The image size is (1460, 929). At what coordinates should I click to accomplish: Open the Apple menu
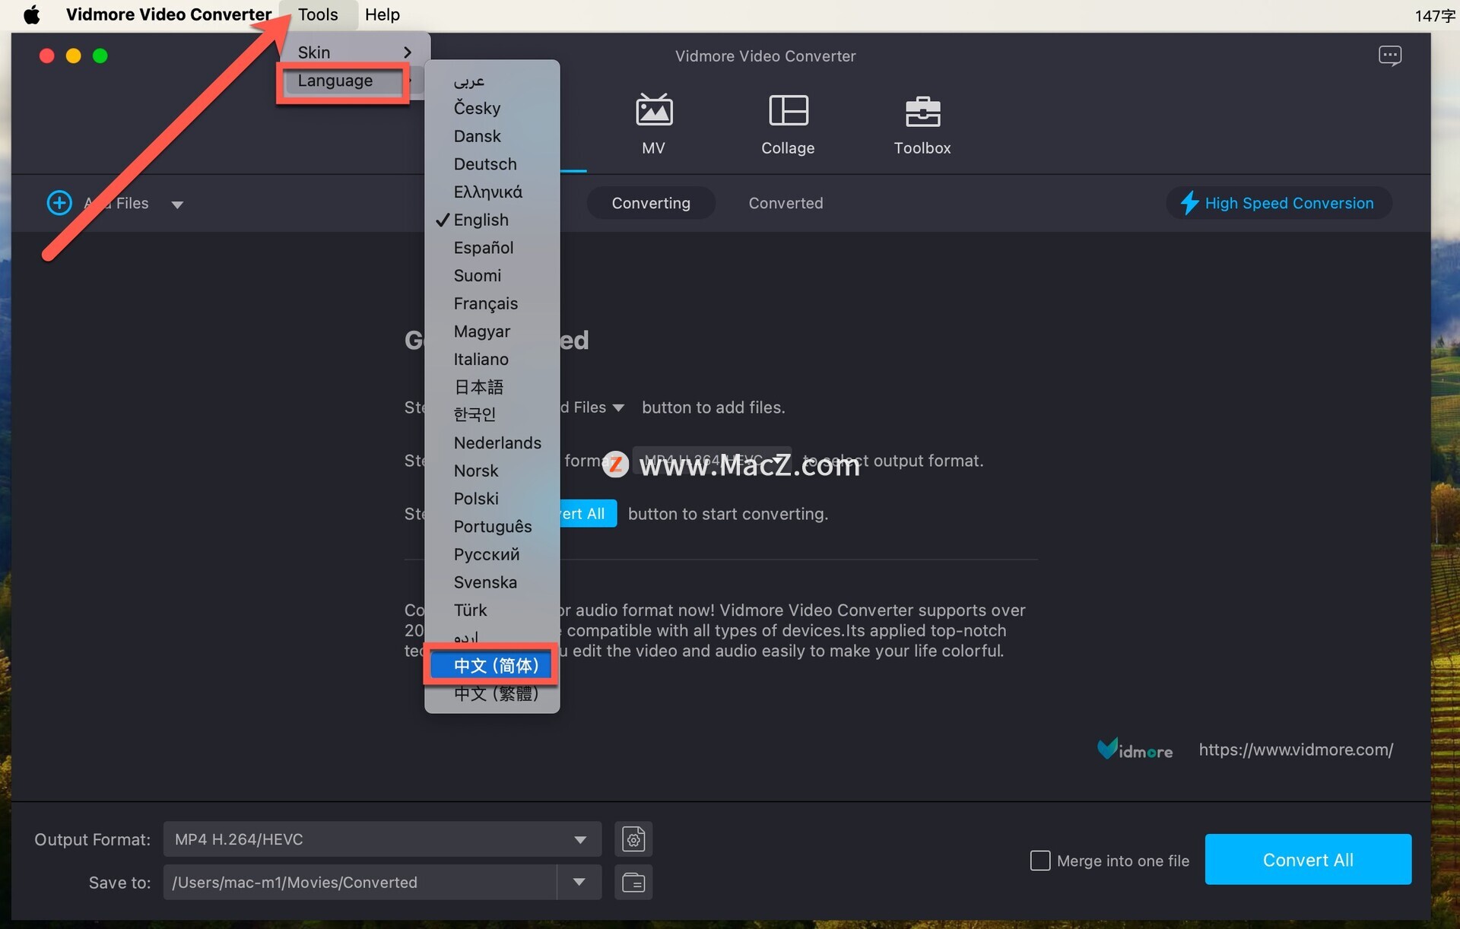[31, 14]
